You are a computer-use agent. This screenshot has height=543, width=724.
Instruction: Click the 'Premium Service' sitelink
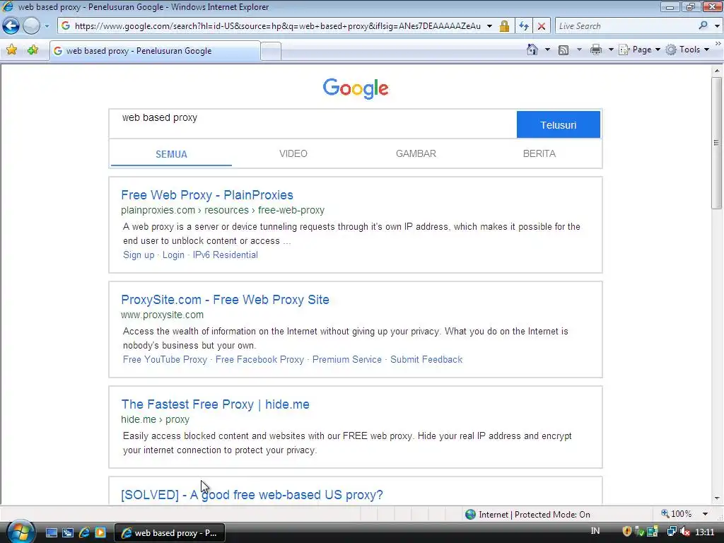346,359
